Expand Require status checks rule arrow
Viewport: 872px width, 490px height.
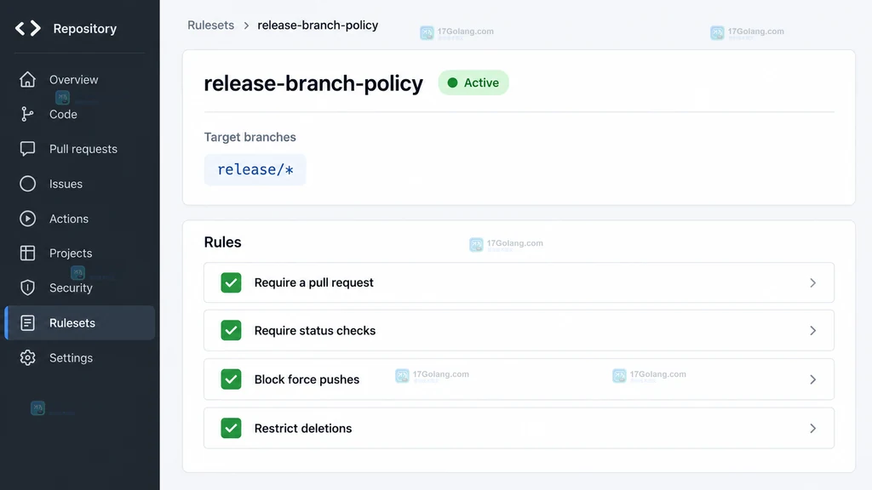point(812,331)
